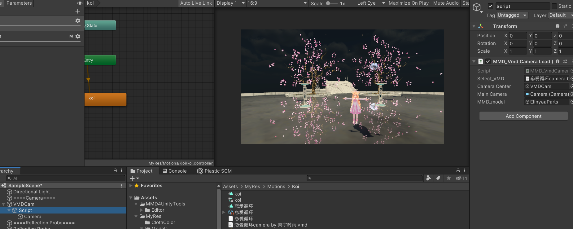This screenshot has width=573, height=229.
Task: Open the Layer Default dropdown
Action: 561,15
